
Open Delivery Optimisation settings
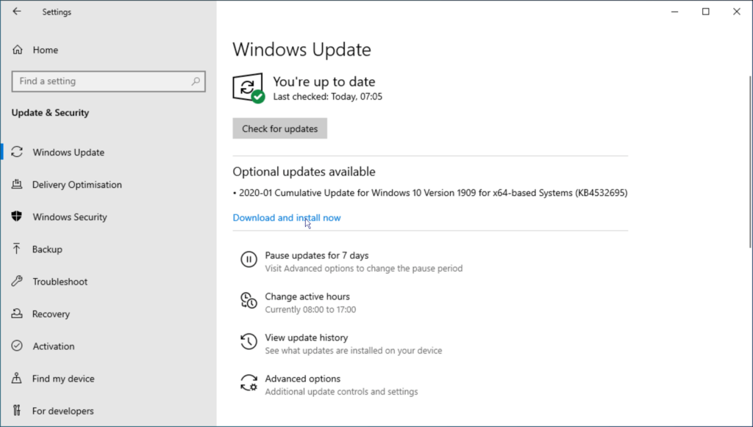pos(76,185)
